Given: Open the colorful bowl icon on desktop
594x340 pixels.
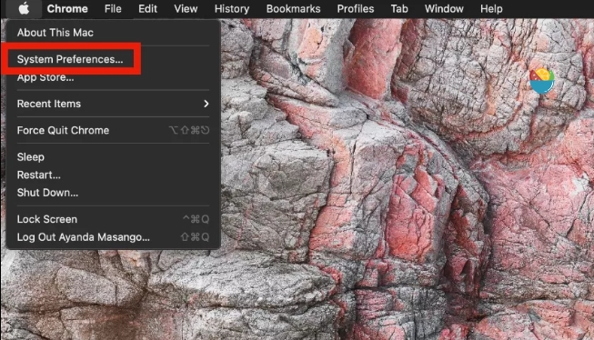Looking at the screenshot, I should click(542, 81).
